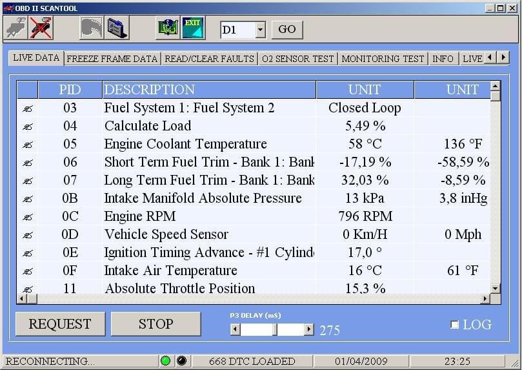The width and height of the screenshot is (522, 370).
Task: Click the row icon for PID 03
Action: (28, 108)
